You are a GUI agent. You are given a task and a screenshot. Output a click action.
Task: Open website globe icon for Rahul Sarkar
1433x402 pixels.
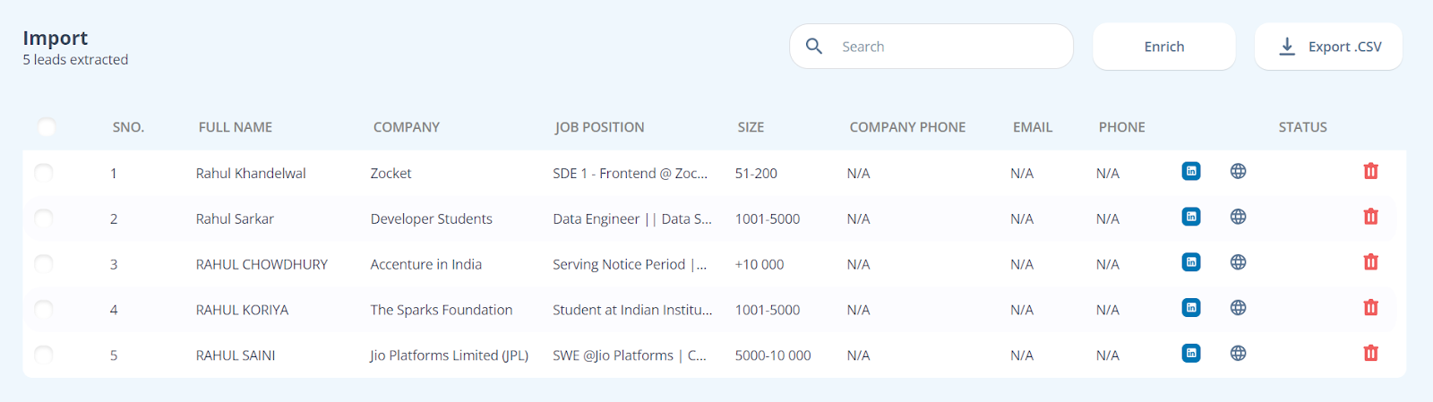click(x=1238, y=217)
